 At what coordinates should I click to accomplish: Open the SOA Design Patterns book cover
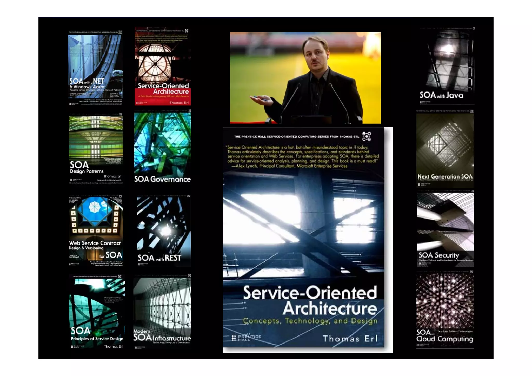(x=96, y=149)
